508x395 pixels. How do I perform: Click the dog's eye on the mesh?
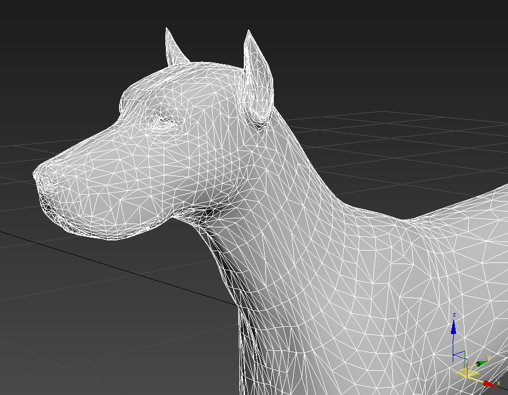[162, 123]
